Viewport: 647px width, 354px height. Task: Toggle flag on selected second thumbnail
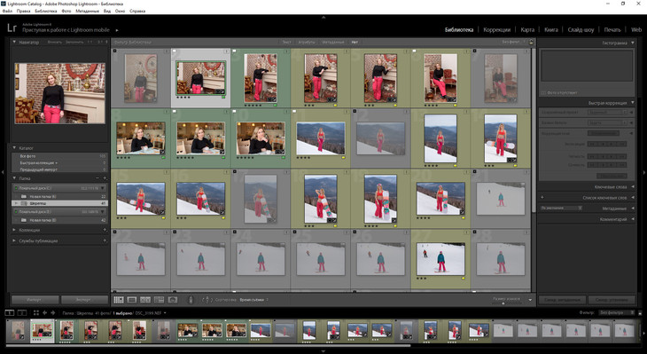coord(175,51)
